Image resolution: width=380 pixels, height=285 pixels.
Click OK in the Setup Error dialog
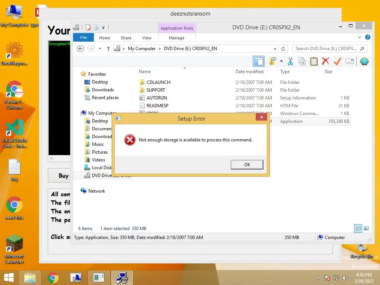tap(247, 164)
